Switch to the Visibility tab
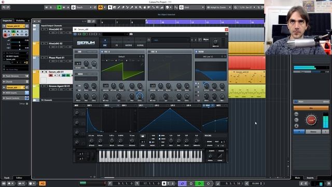The height and width of the screenshot is (187, 332). click(x=21, y=21)
